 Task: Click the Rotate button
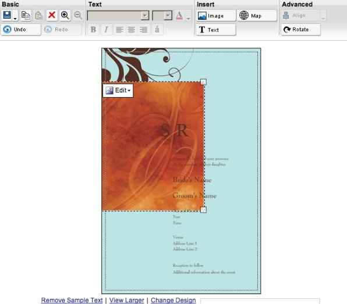[x=300, y=30]
